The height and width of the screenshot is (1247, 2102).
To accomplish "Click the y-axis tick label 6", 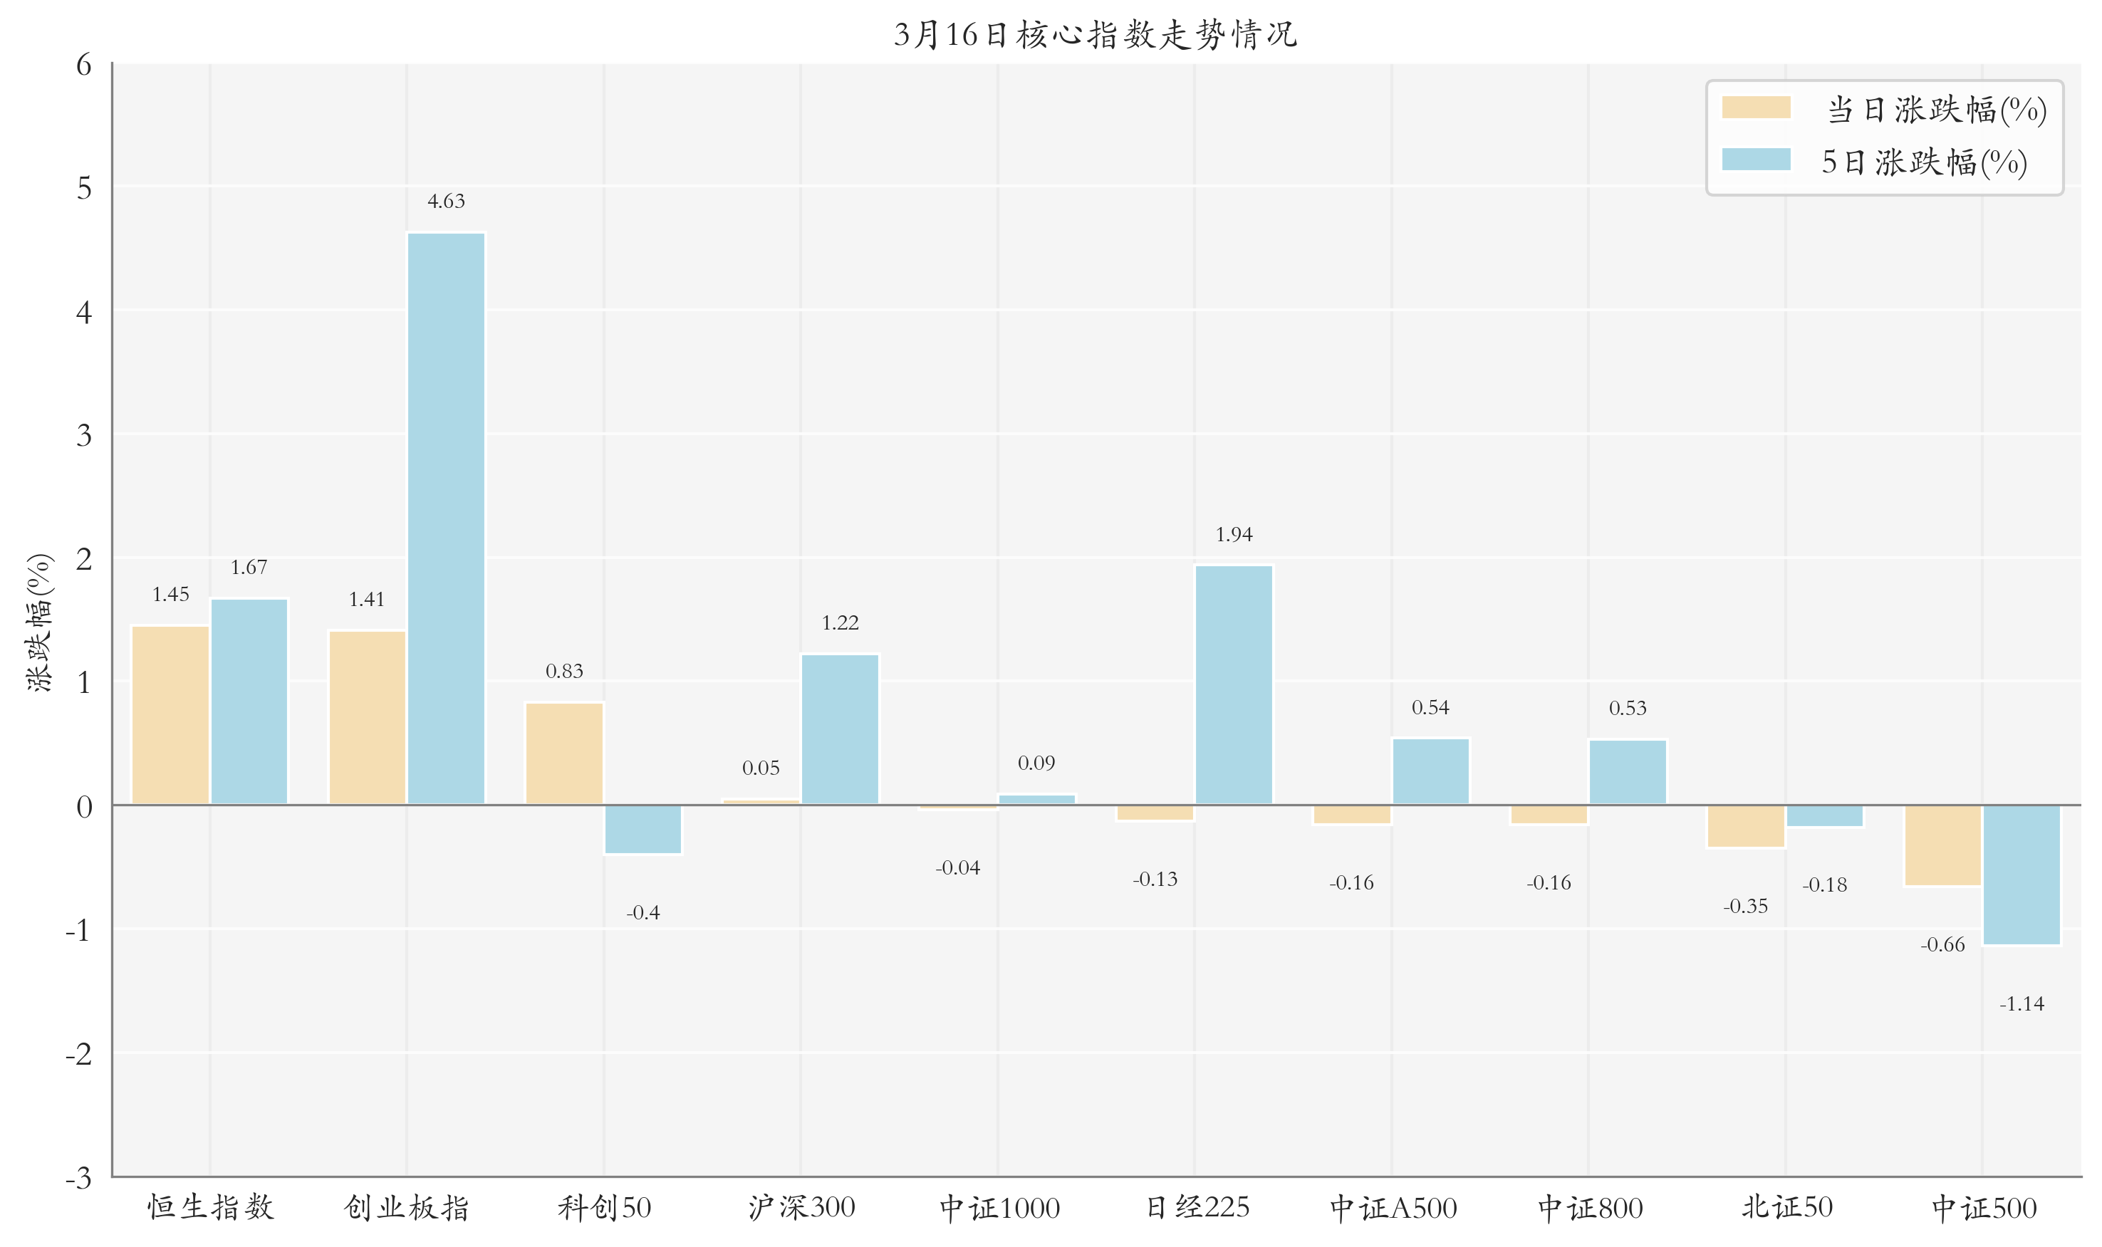I will [83, 65].
